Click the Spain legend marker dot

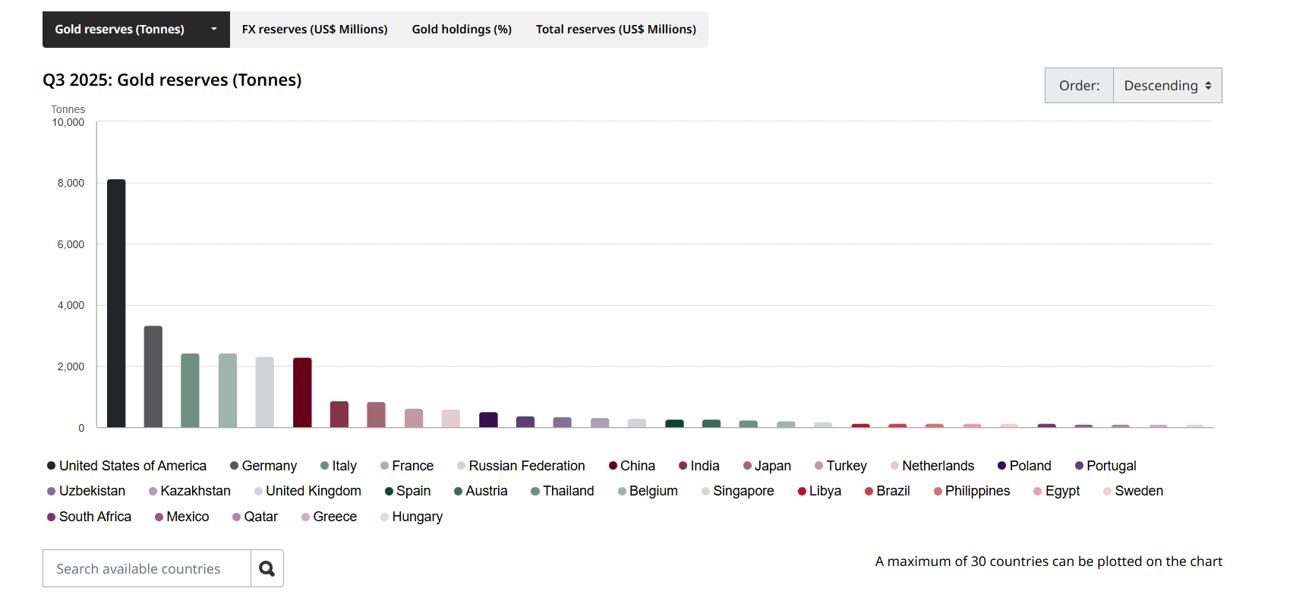(x=389, y=492)
